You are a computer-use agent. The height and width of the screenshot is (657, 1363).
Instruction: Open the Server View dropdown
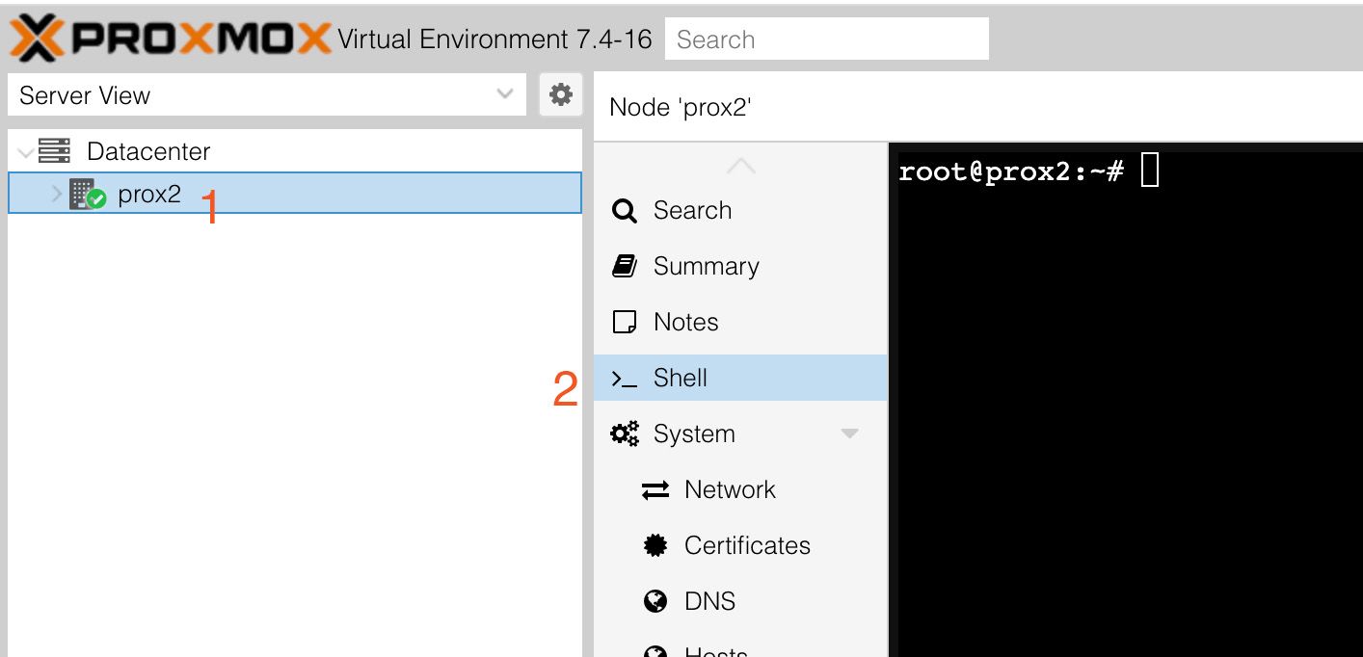click(x=267, y=95)
